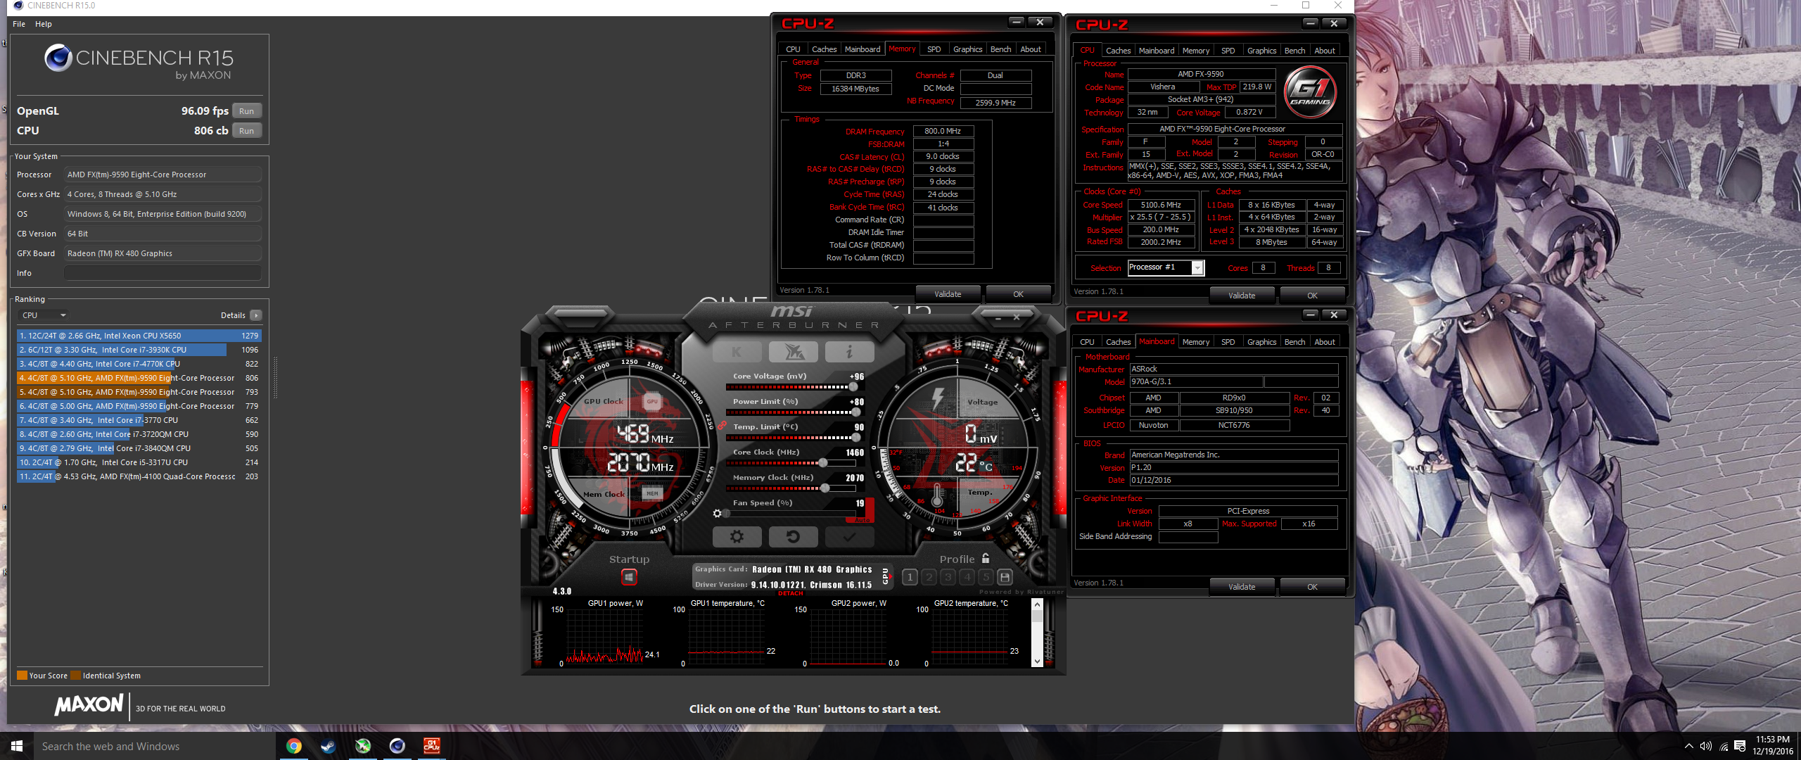Screen dimensions: 1801x760
Task: Select profile slot 5 in Afterburner
Action: (986, 577)
